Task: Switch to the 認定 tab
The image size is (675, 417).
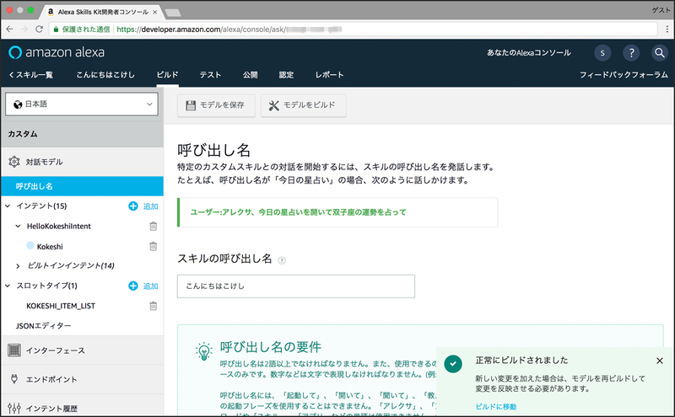Action: click(x=286, y=75)
